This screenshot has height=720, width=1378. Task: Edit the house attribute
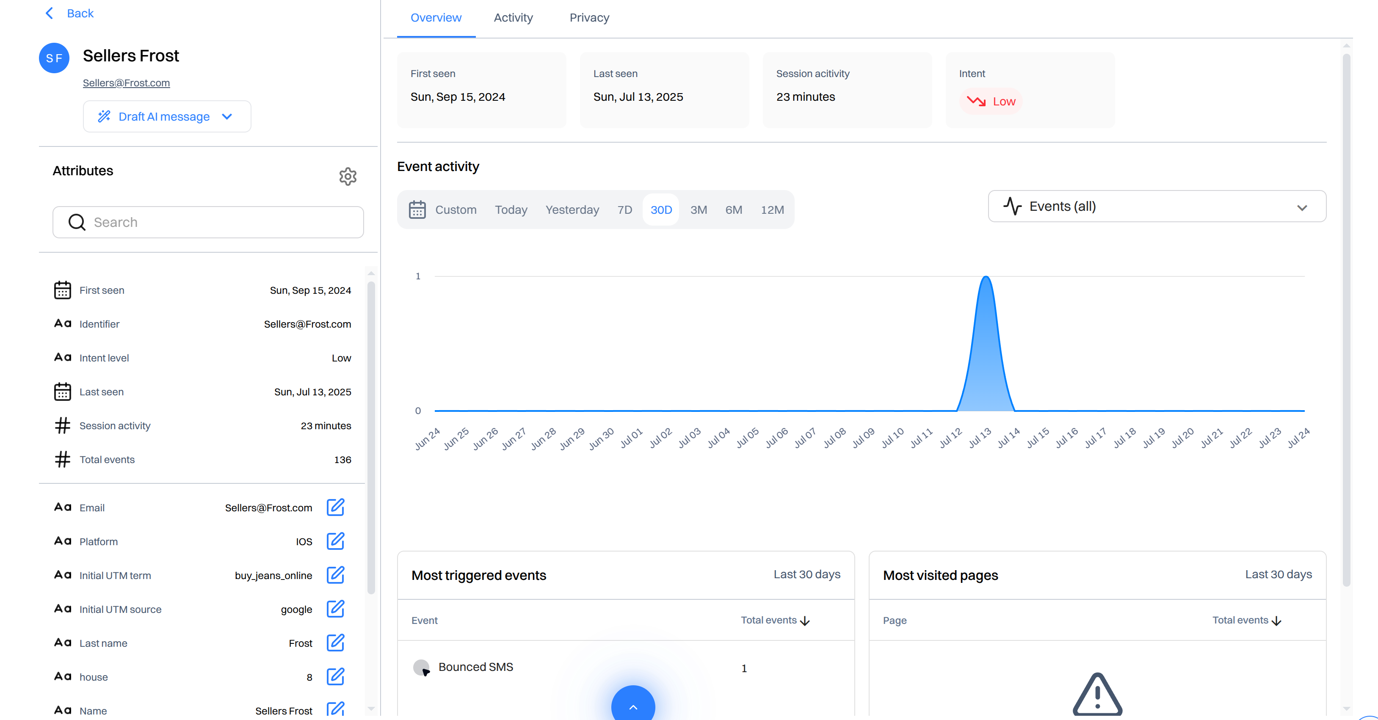point(335,677)
